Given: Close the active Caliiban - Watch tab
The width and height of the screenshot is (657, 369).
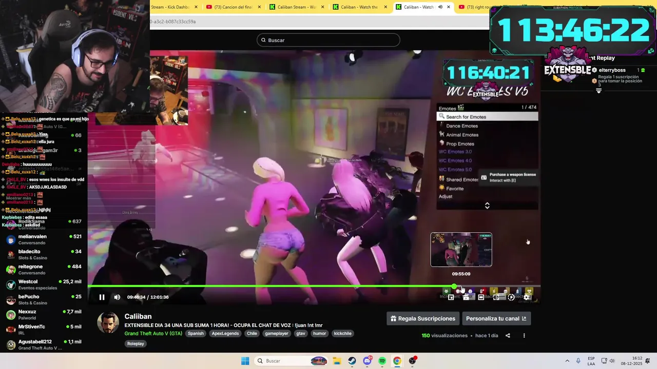Looking at the screenshot, I should (449, 7).
